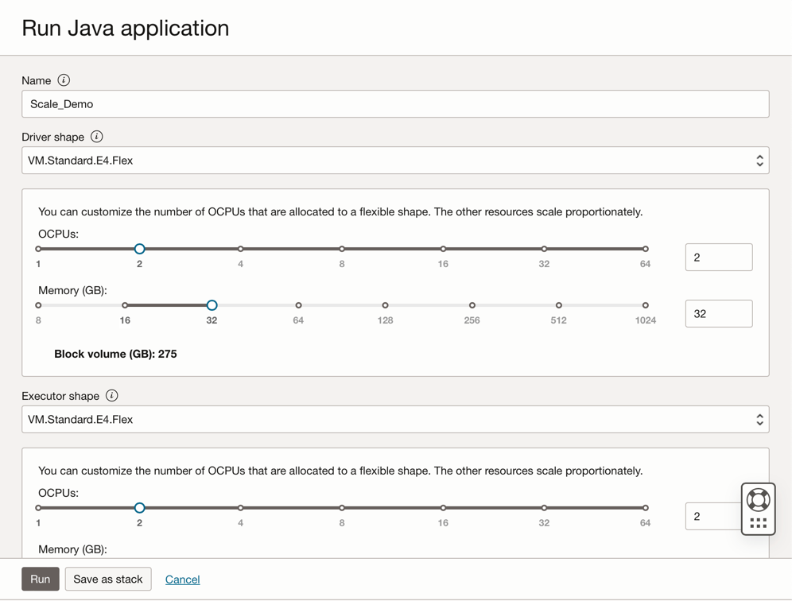
Task: Open the Driver shape dropdown
Action: coord(395,161)
